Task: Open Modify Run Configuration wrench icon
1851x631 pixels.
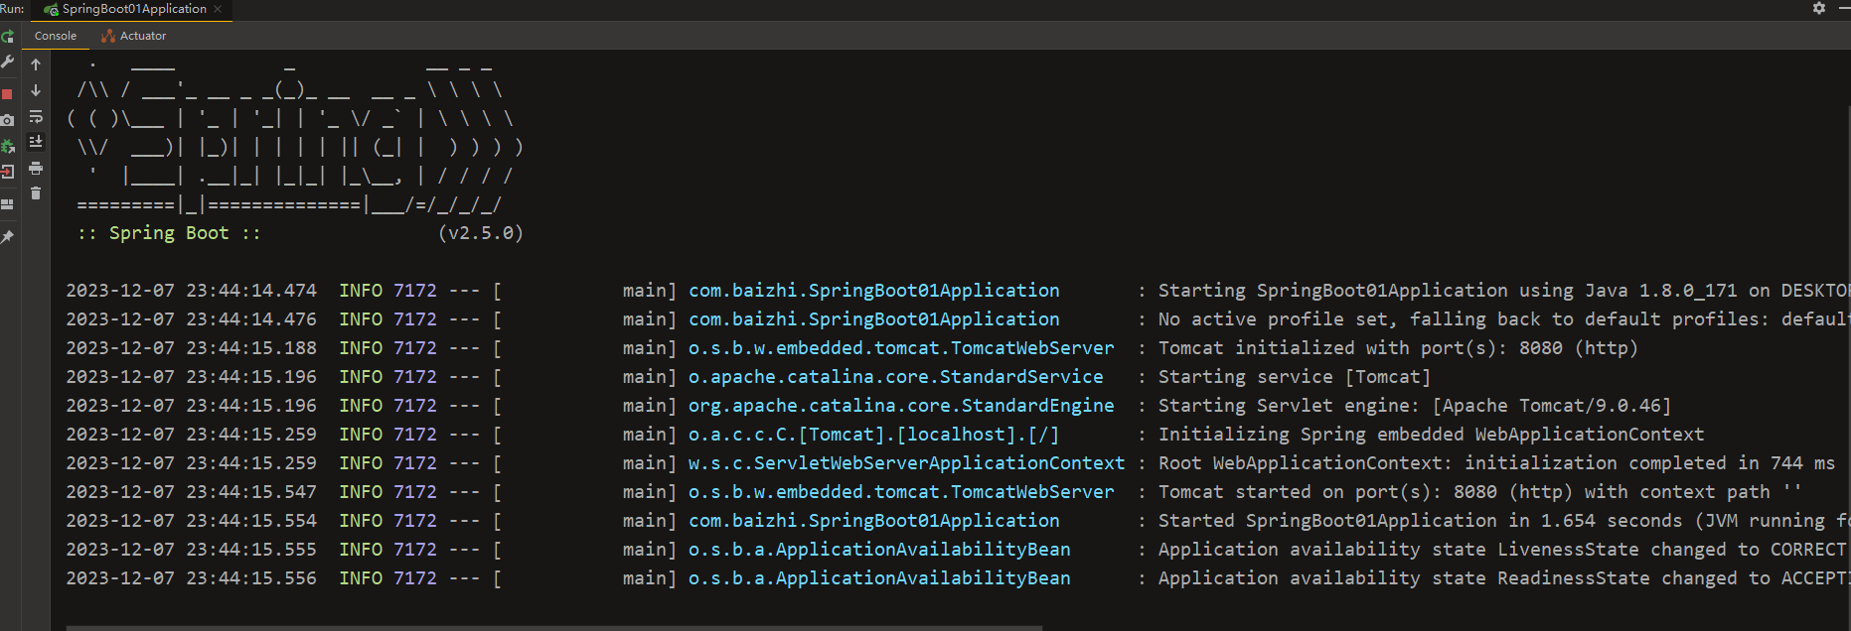Action: click(7, 62)
